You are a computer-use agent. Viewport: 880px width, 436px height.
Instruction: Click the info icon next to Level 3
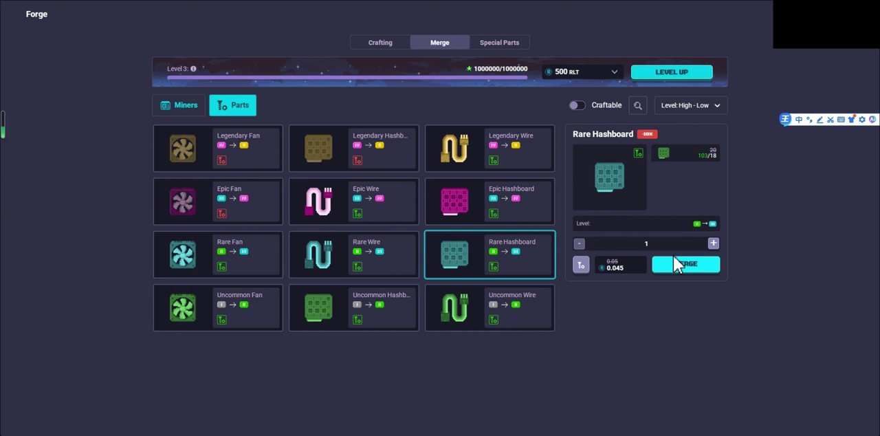pyautogui.click(x=193, y=69)
